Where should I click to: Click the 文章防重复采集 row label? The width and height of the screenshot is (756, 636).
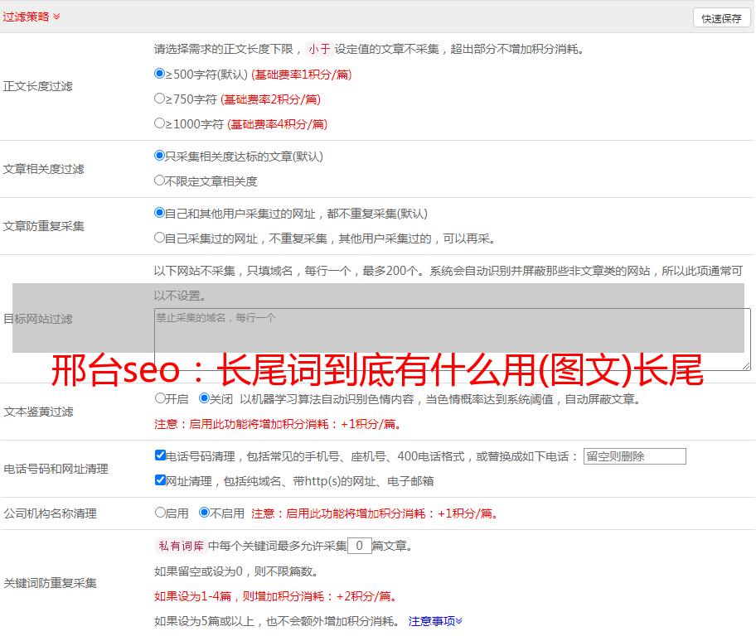[43, 226]
